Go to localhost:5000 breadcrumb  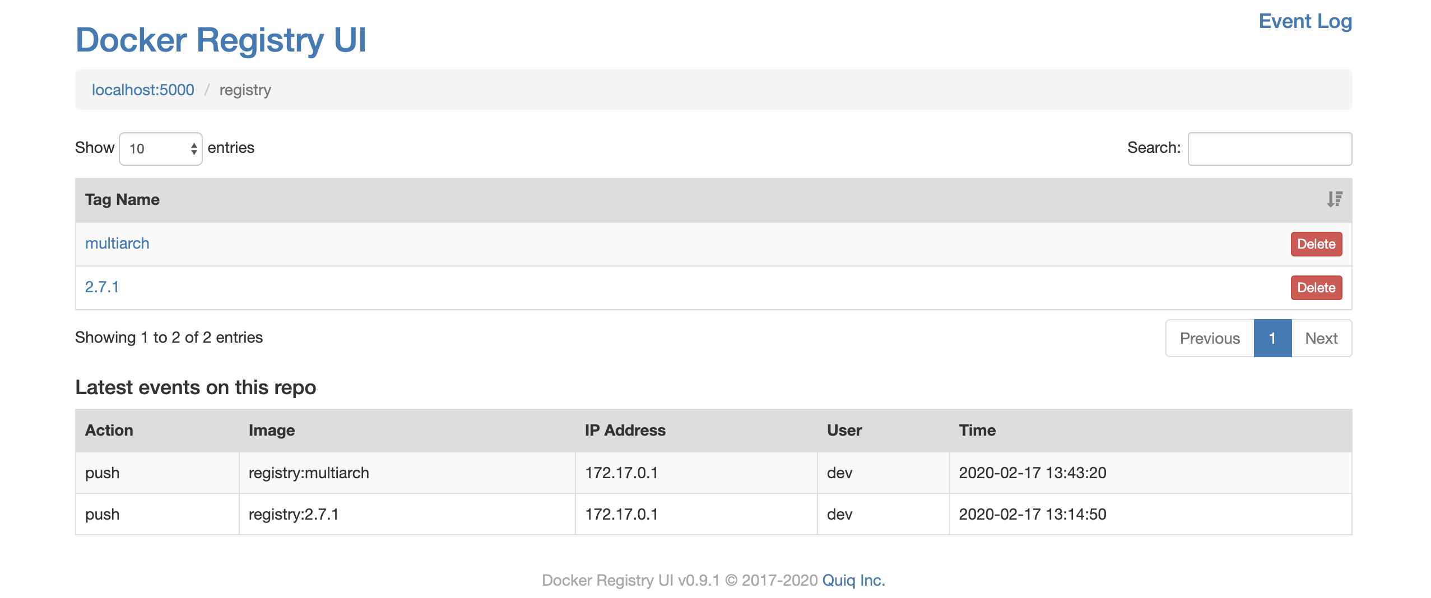(143, 90)
